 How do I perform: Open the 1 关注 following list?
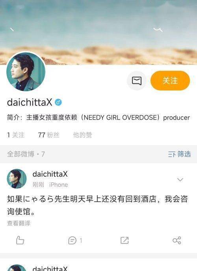pos(16,135)
